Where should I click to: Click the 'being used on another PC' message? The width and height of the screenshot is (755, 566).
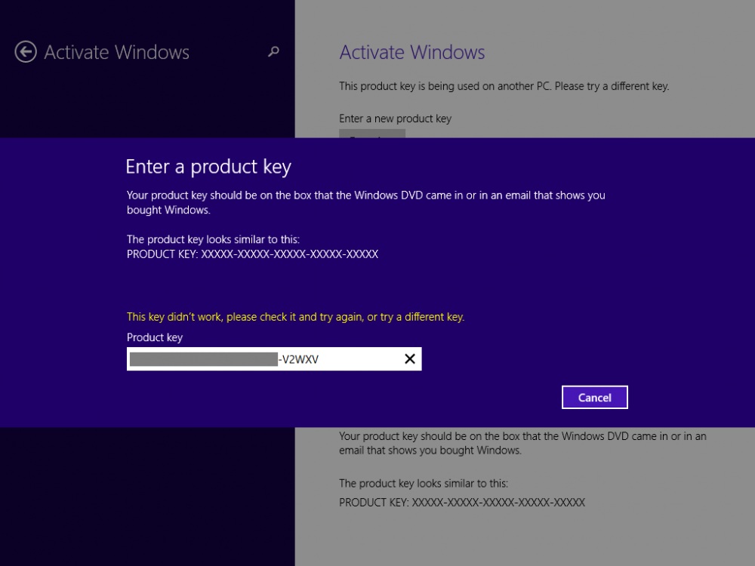504,86
